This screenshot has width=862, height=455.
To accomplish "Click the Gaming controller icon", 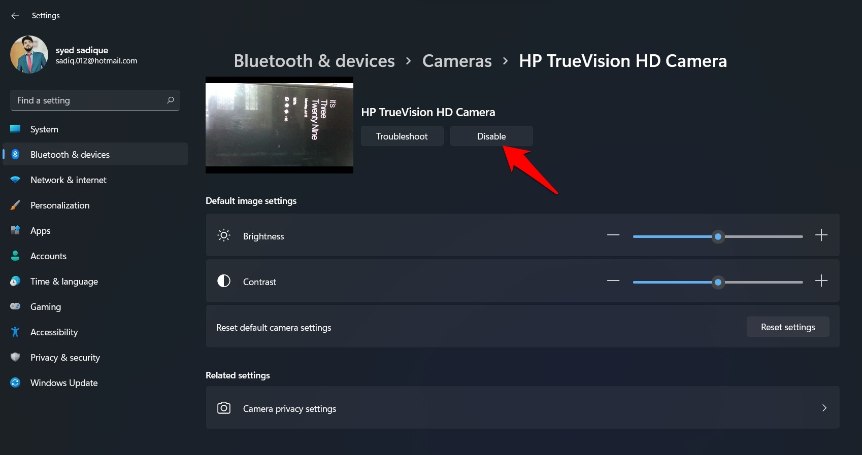I will (15, 306).
